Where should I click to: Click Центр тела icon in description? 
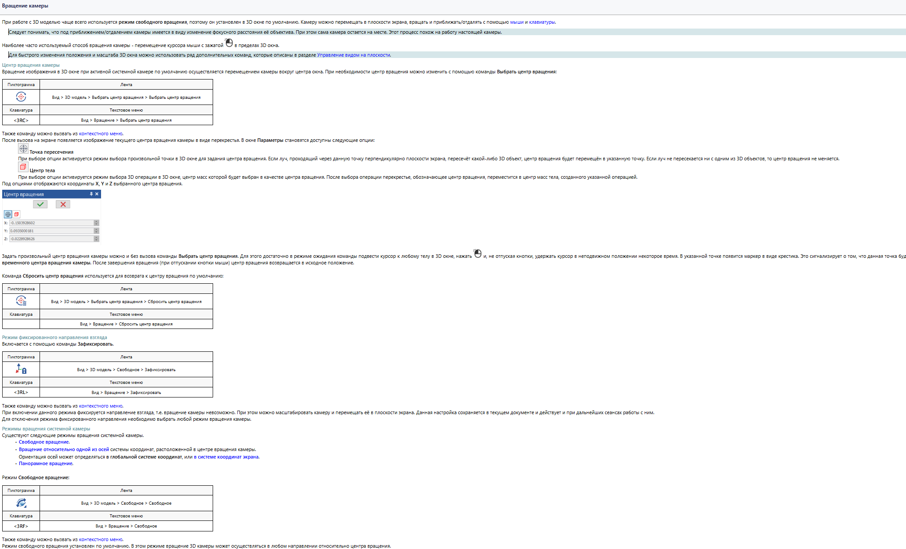(23, 167)
